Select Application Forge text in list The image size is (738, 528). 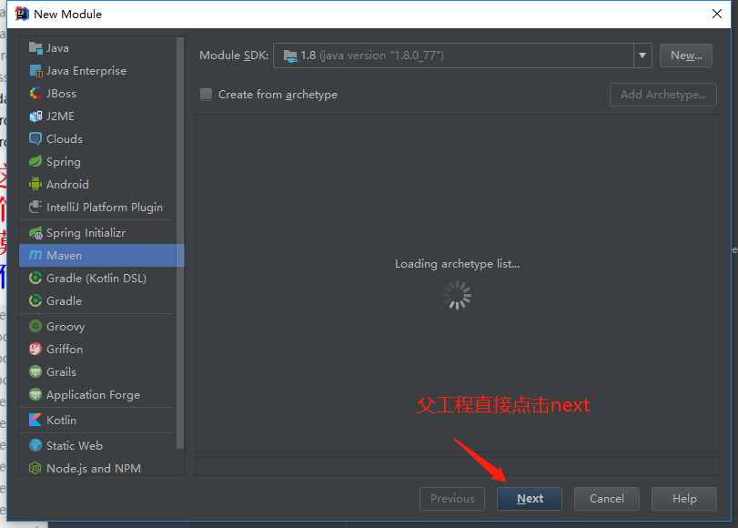93,394
